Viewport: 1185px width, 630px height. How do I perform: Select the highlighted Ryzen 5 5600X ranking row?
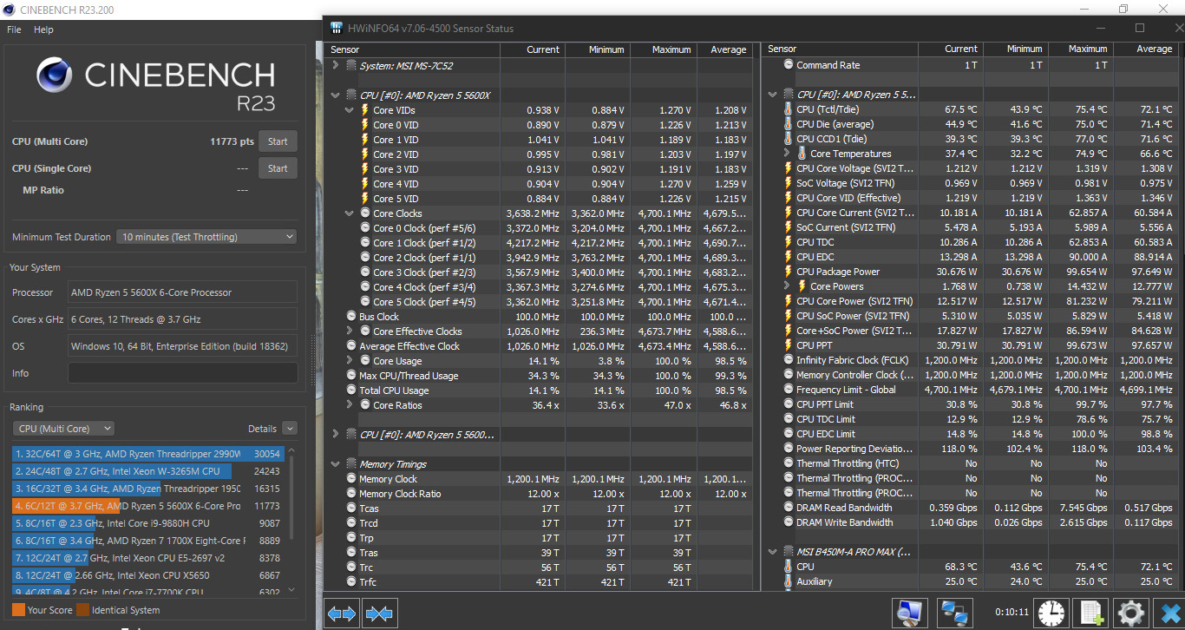click(x=147, y=506)
